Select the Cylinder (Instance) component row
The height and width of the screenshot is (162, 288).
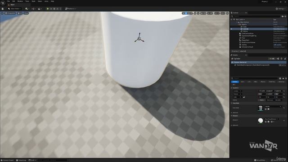[x=259, y=62]
